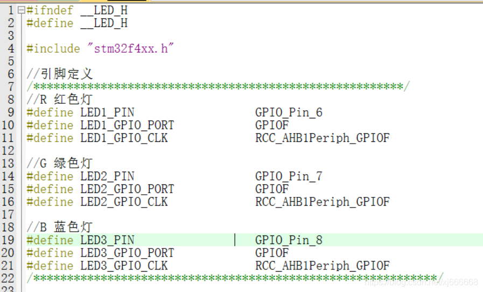
Task: Collapse the #ifndef fold marker on line 1
Action: point(21,10)
